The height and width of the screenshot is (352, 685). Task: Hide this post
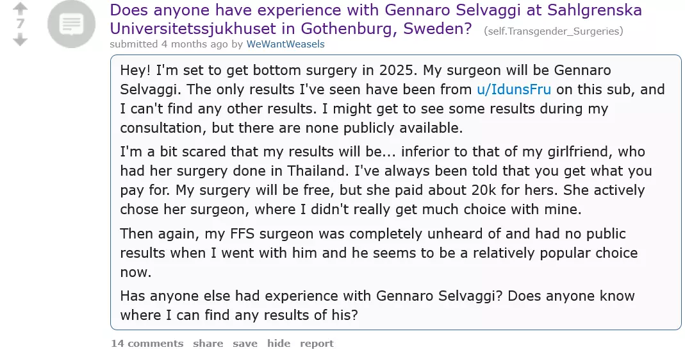point(278,344)
